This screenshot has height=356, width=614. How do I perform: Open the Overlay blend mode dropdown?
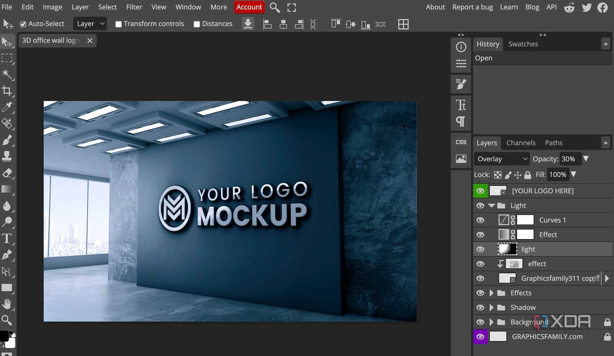[x=501, y=159]
